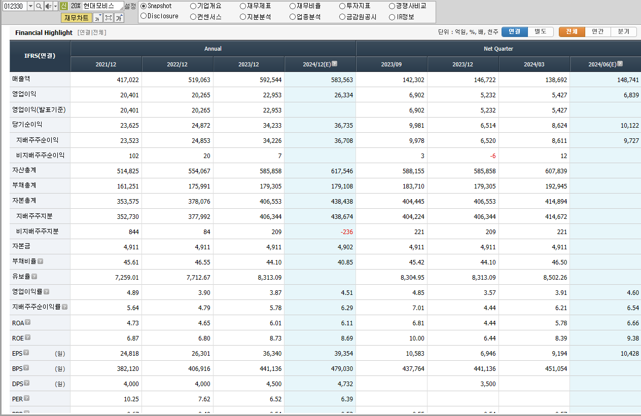Click the 매출액 row label
Screen dimensions: 641x416
pyautogui.click(x=21, y=79)
